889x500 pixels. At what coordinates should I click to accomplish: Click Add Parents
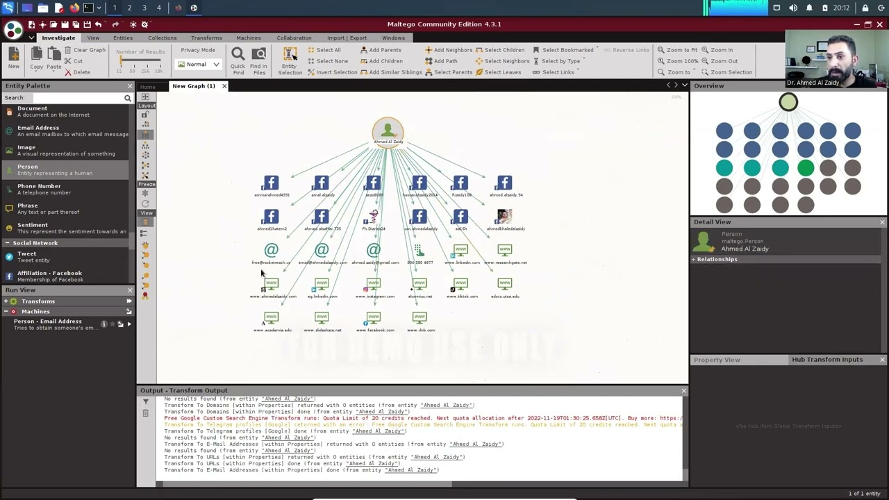click(x=381, y=50)
